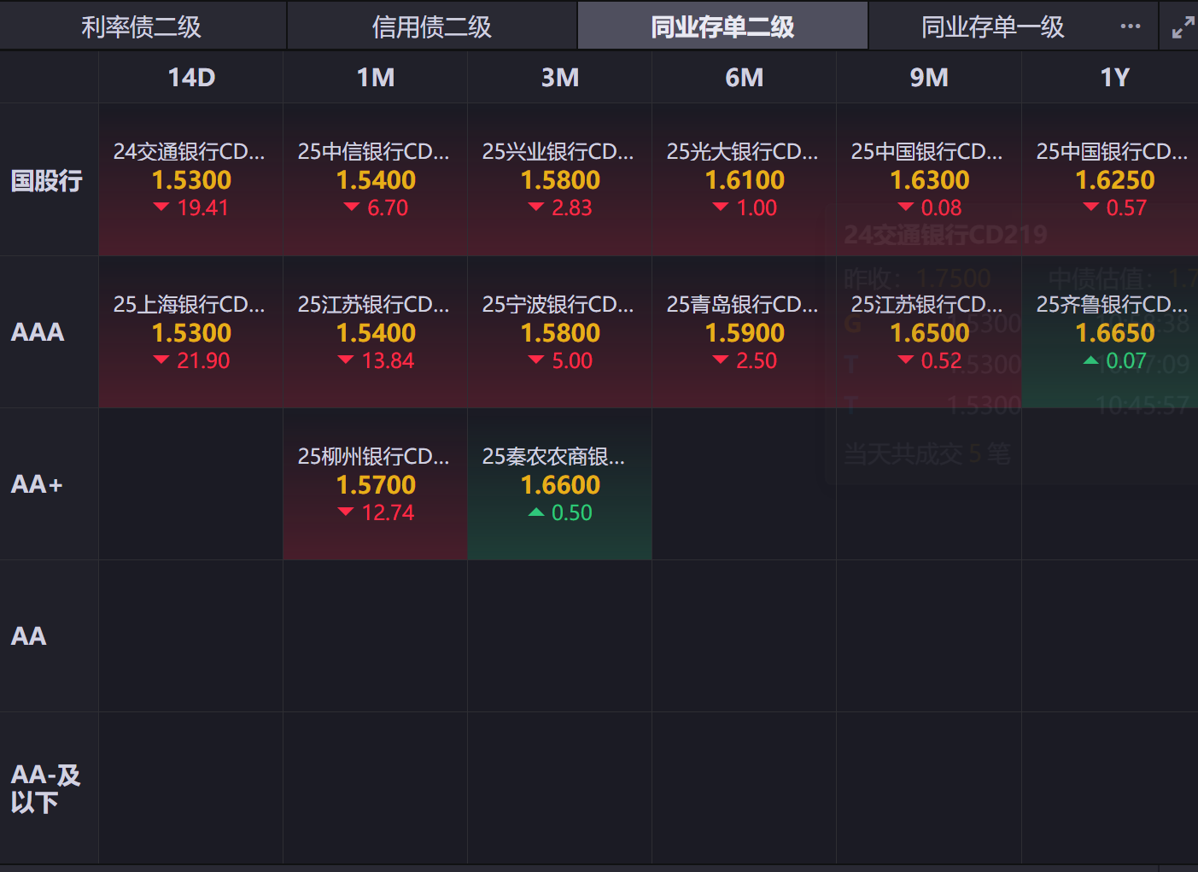This screenshot has width=1198, height=872.
Task: Click the 21.90 change value
Action: 203,360
